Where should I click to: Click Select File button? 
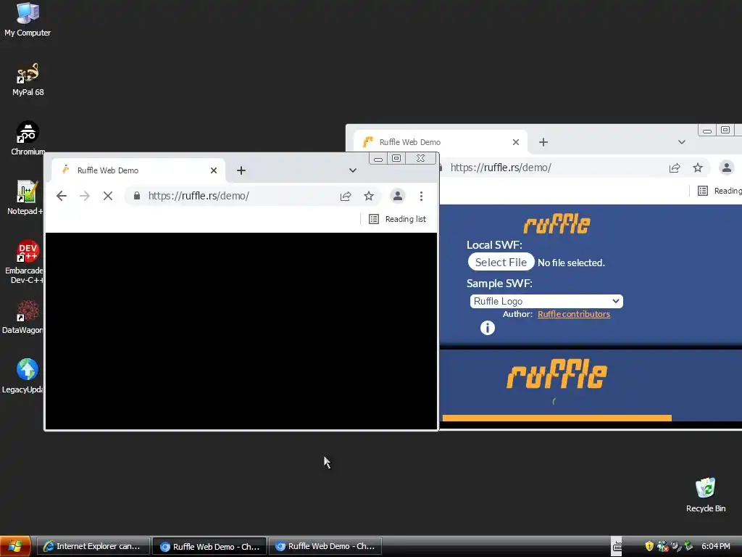pos(501,262)
